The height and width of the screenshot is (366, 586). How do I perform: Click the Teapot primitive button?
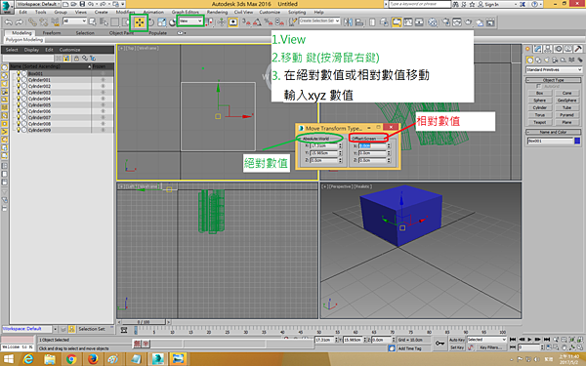pyautogui.click(x=539, y=123)
